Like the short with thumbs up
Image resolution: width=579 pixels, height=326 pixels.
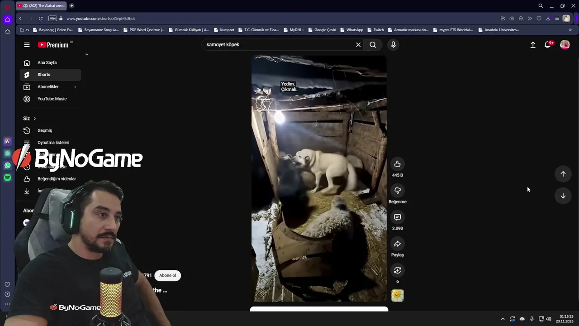point(397,164)
